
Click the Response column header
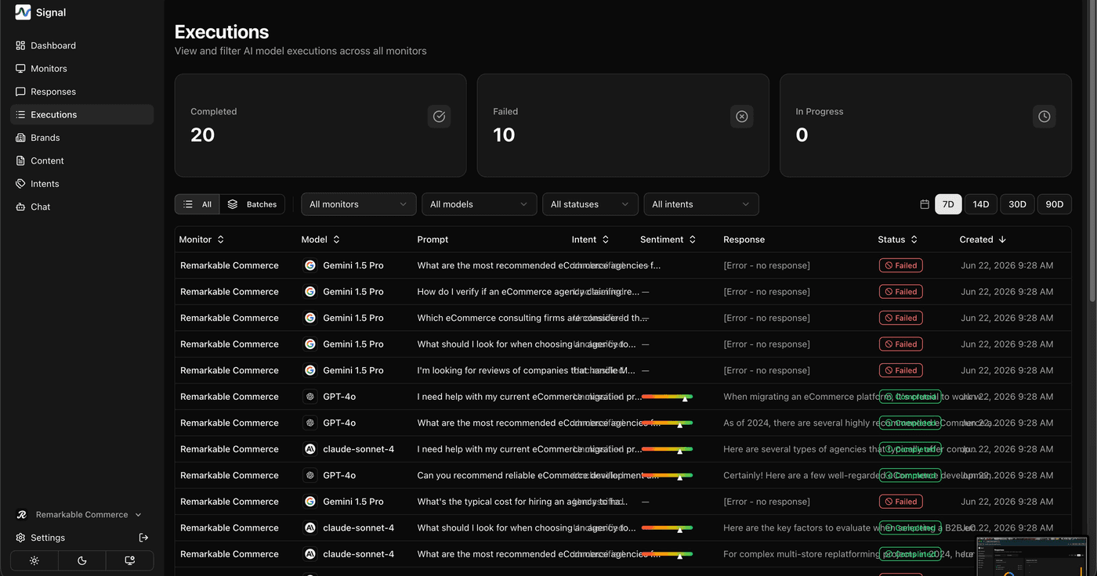point(744,239)
